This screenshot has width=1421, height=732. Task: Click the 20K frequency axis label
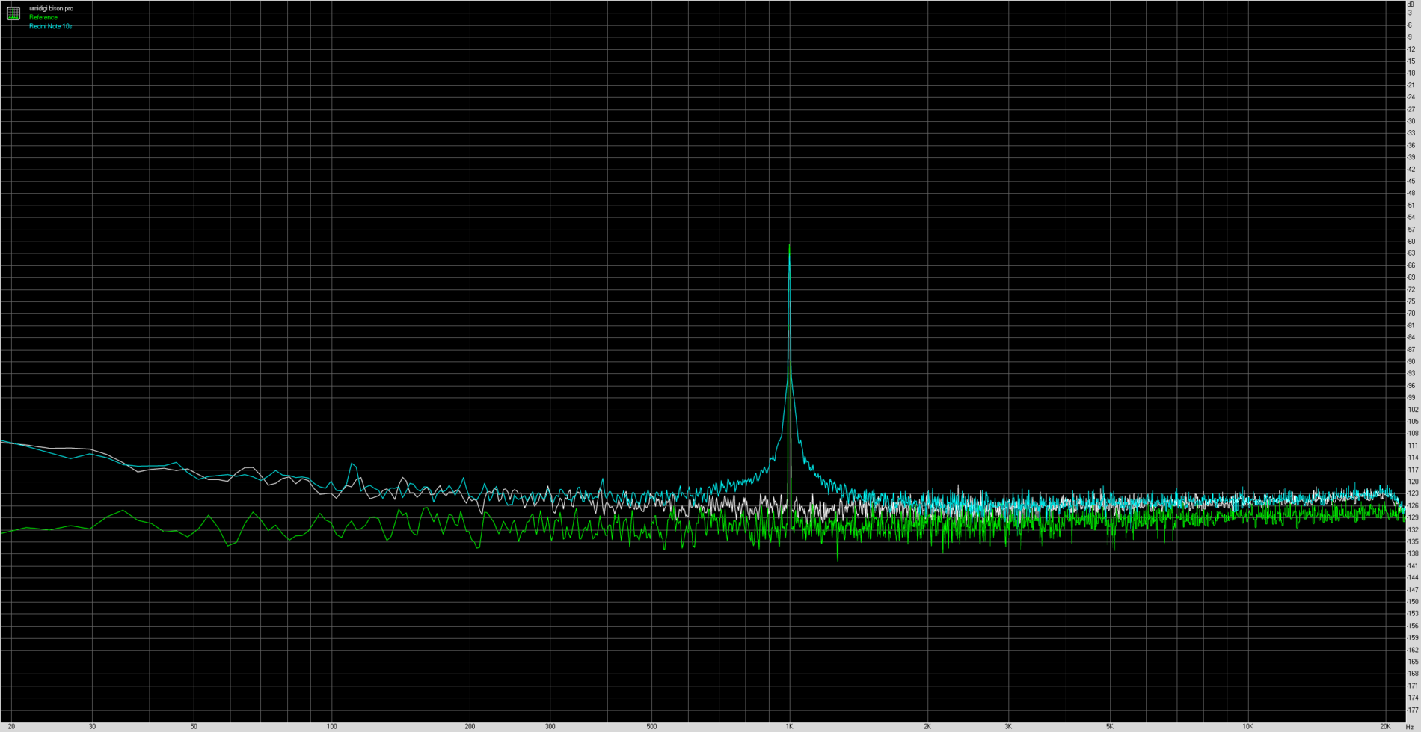click(x=1385, y=726)
